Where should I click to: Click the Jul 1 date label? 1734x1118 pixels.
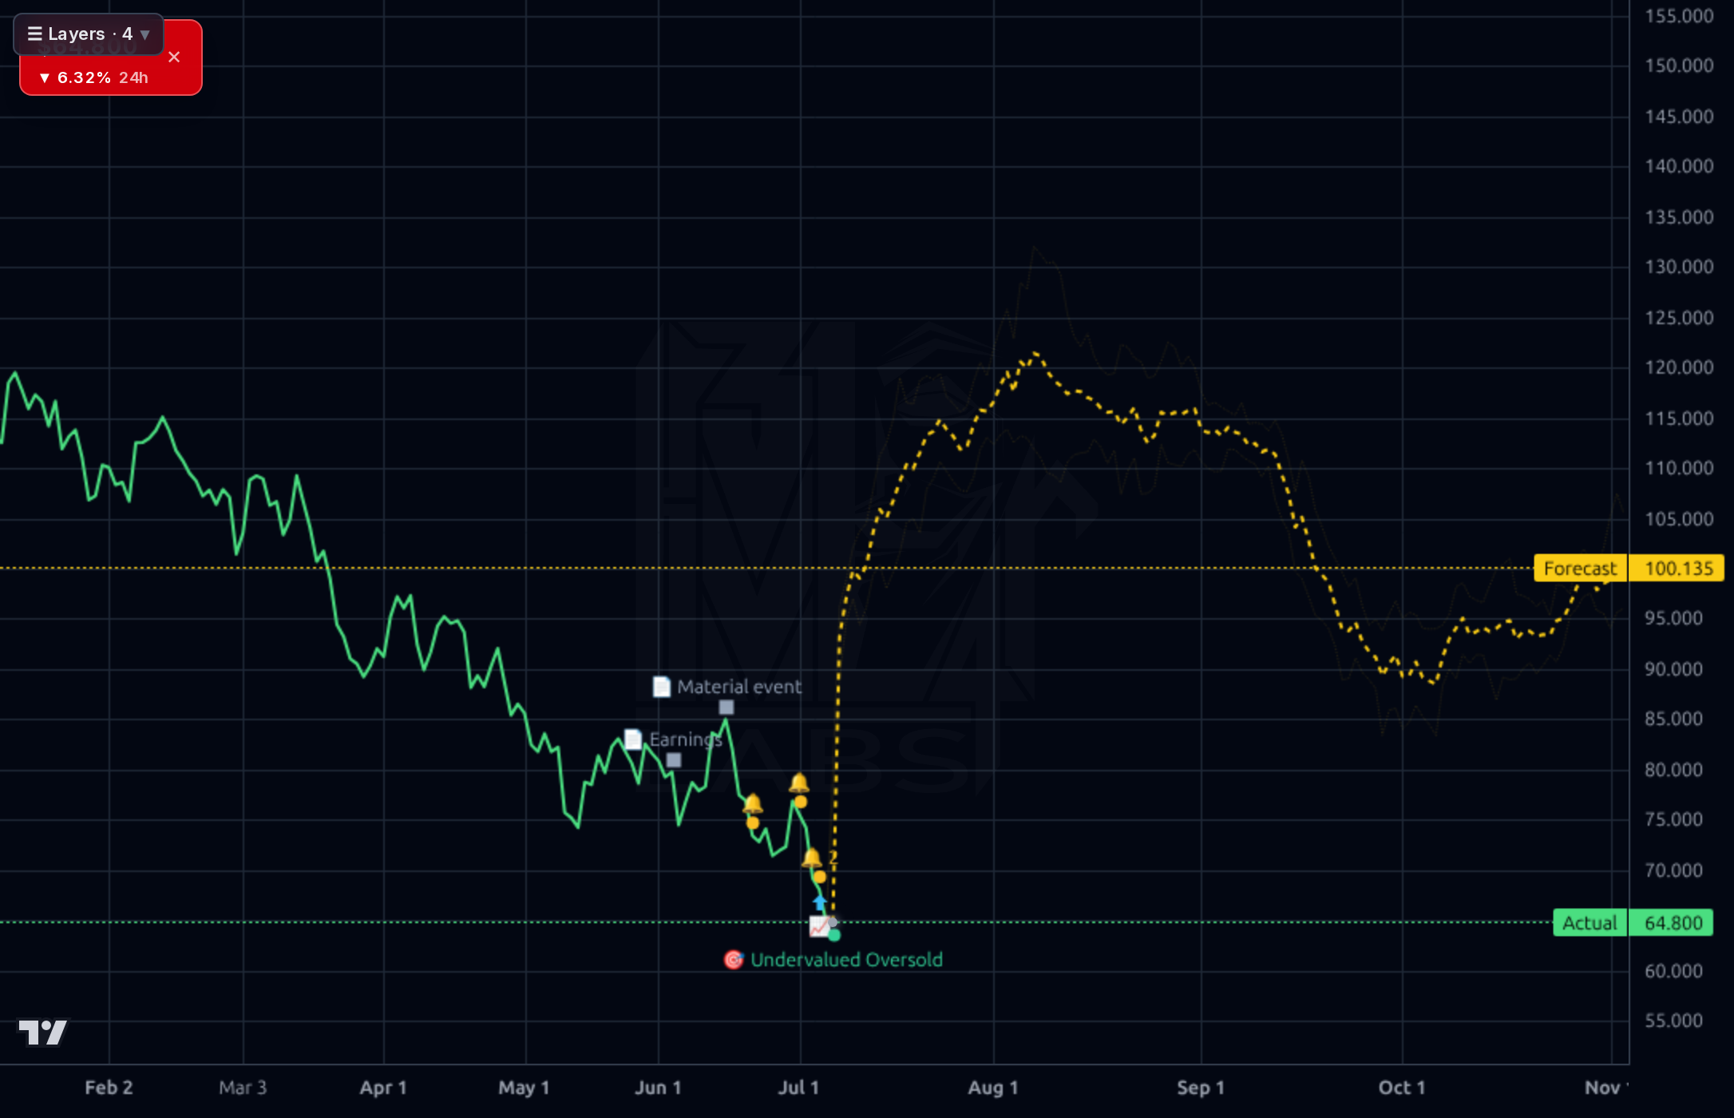click(799, 1088)
